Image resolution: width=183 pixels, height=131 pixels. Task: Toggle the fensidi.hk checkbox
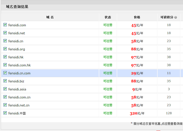click(5, 57)
